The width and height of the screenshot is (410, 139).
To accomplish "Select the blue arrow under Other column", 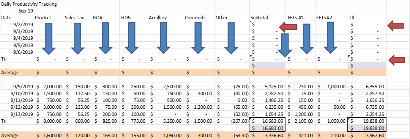I will click(232, 39).
